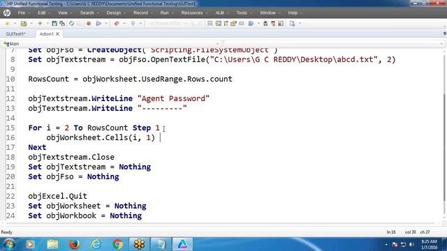Start recording with red Record icon
The width and height of the screenshot is (447, 251).
(89, 24)
